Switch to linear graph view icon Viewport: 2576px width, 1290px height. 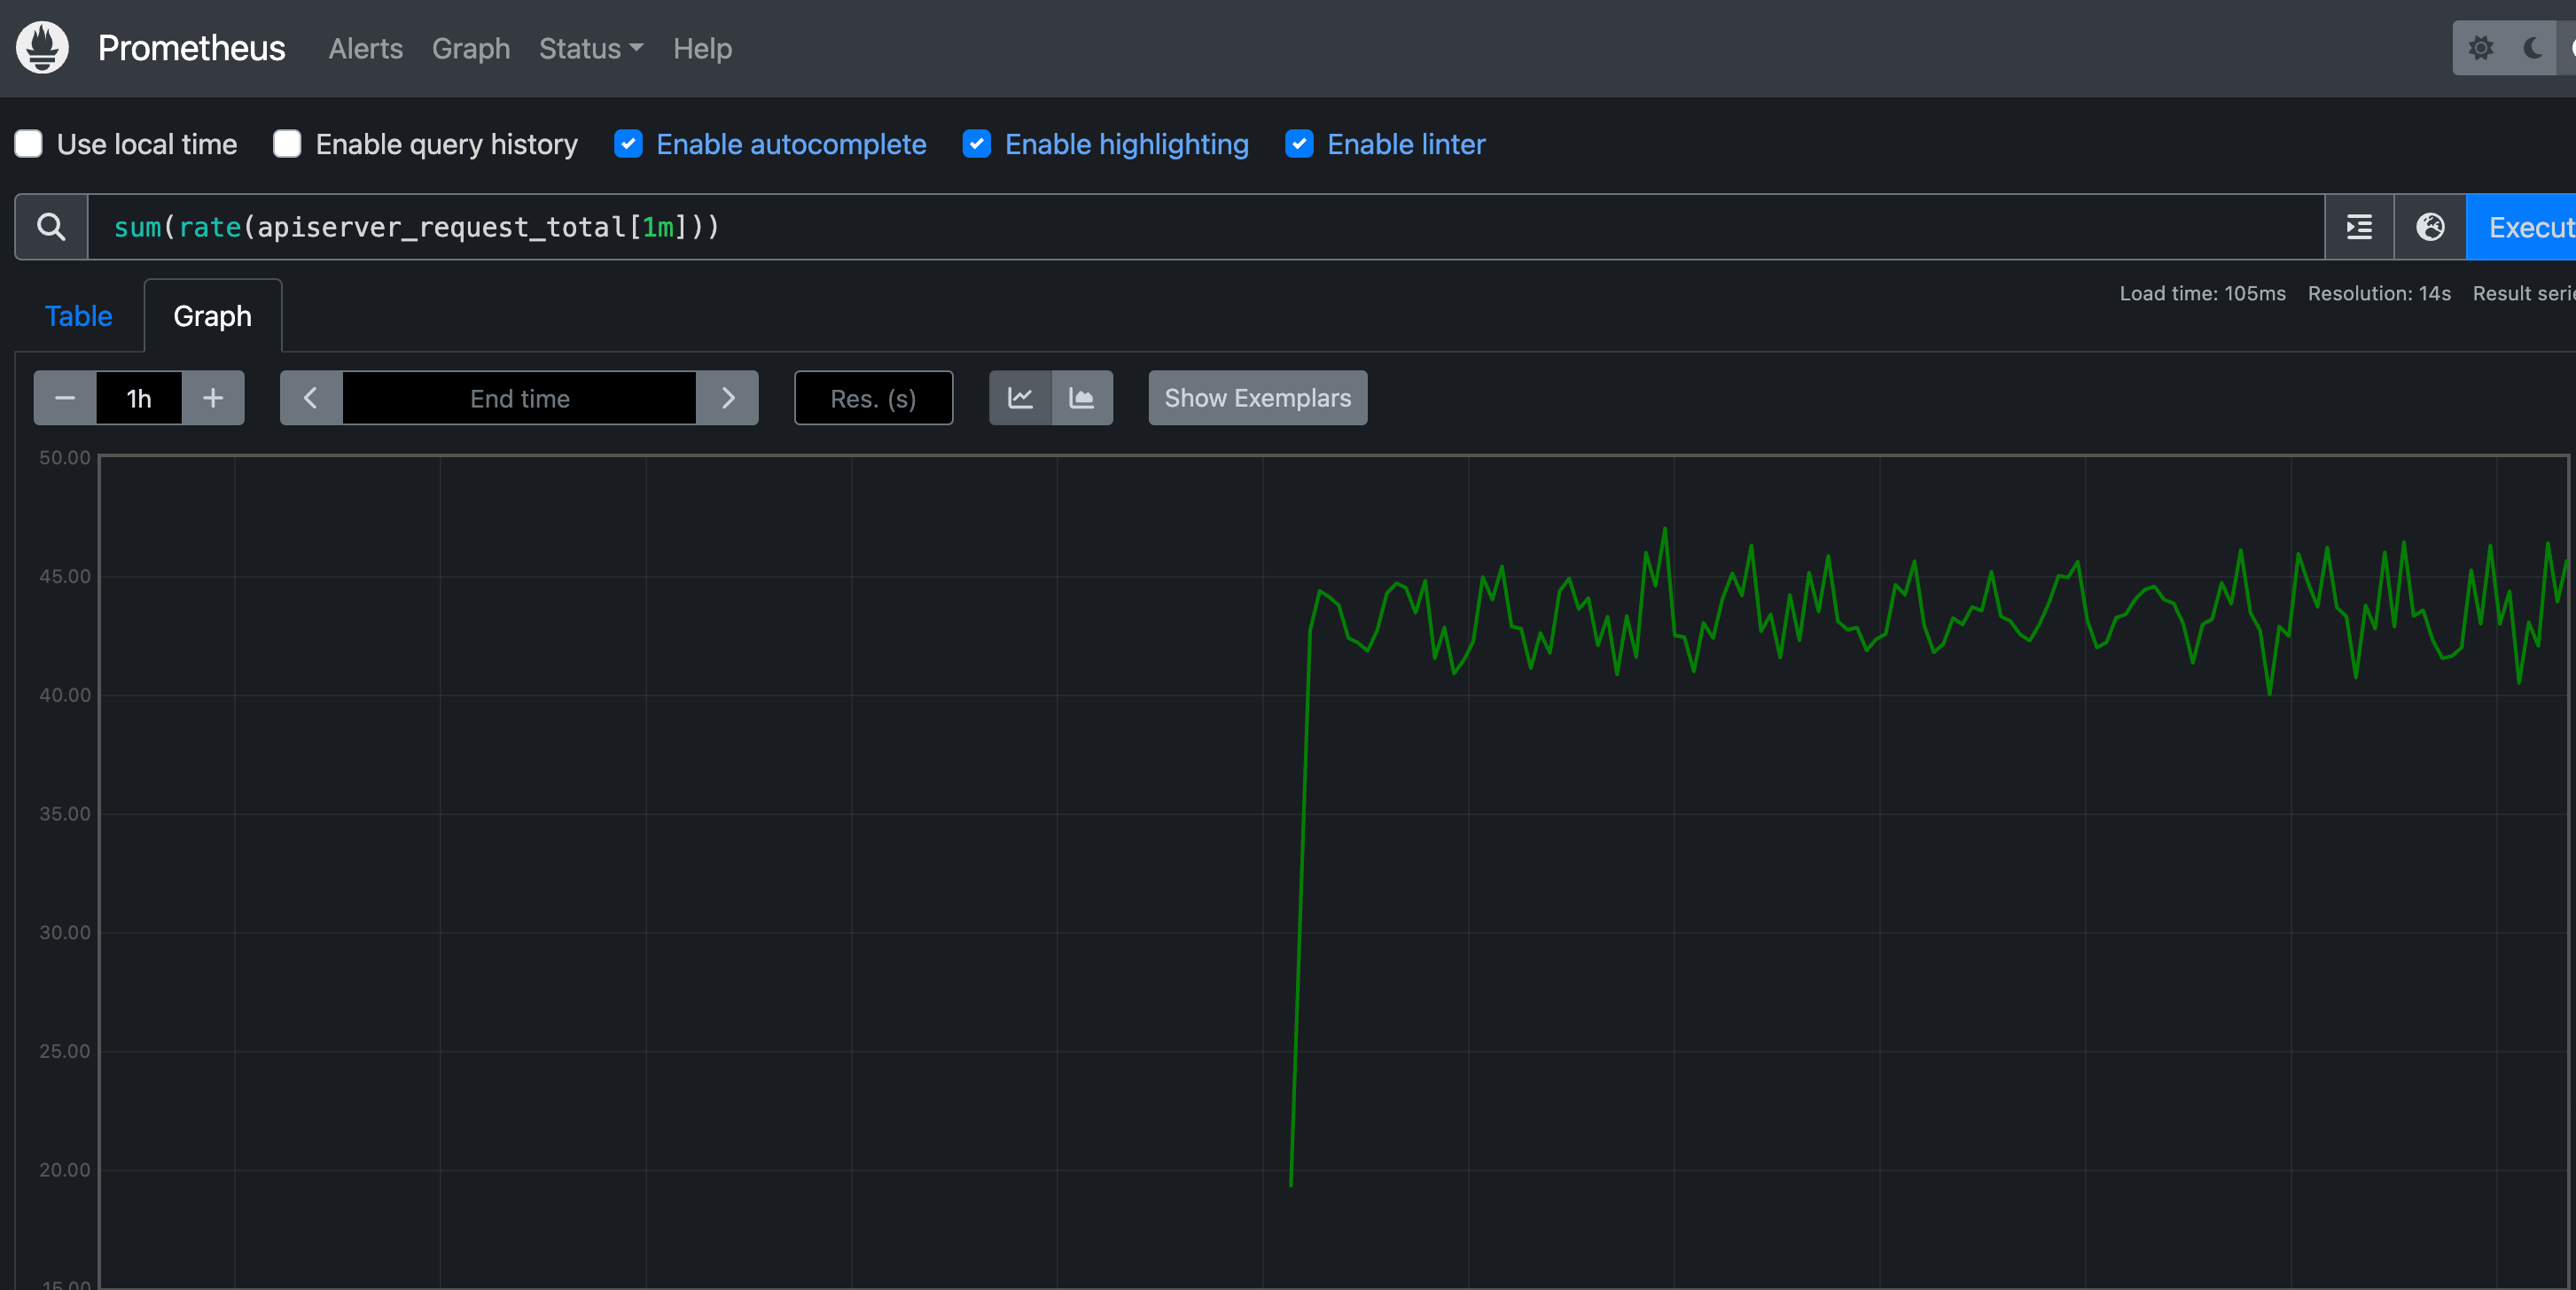coord(1020,397)
